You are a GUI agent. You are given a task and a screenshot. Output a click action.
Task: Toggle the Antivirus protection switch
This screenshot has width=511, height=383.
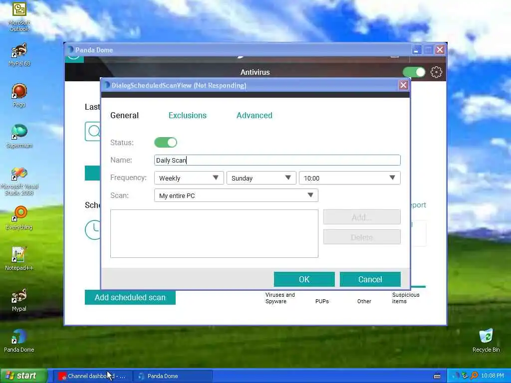(414, 72)
